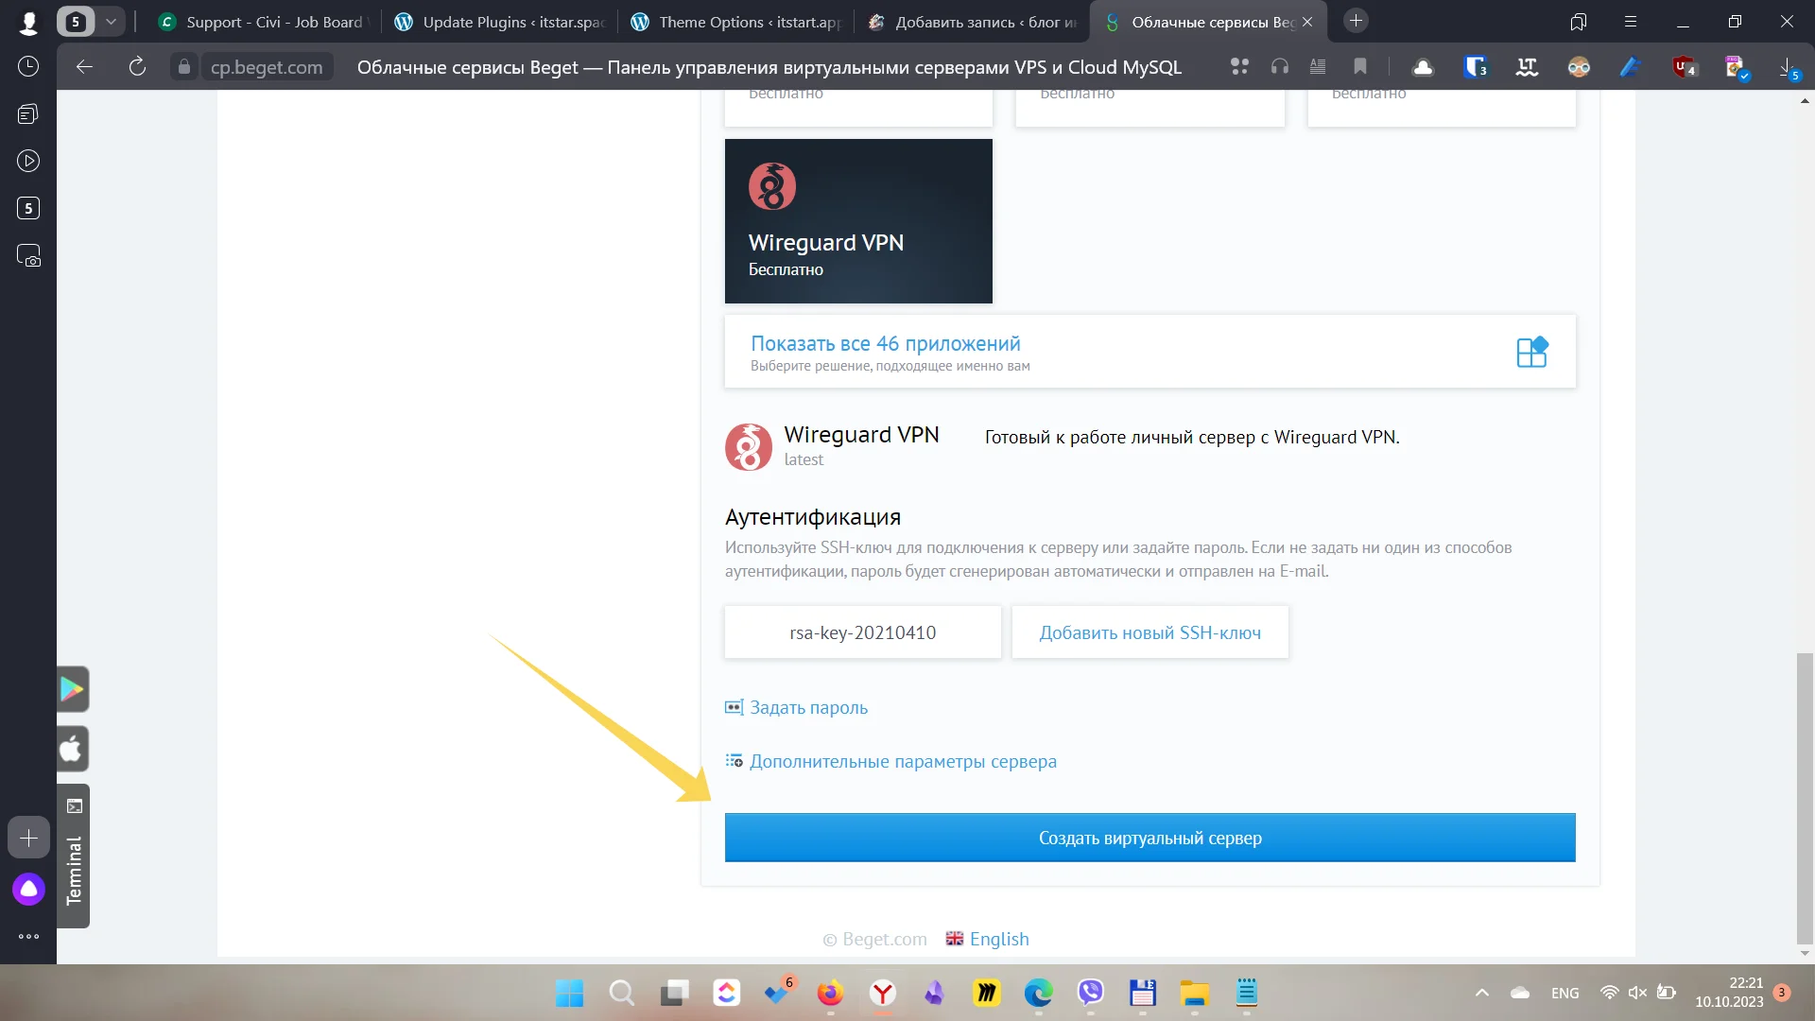
Task: Switch site language to English
Action: pos(988,939)
